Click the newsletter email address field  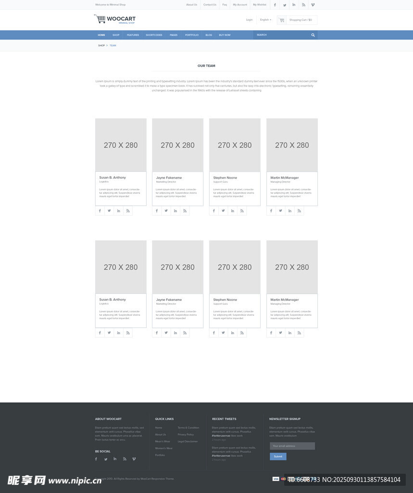[292, 446]
